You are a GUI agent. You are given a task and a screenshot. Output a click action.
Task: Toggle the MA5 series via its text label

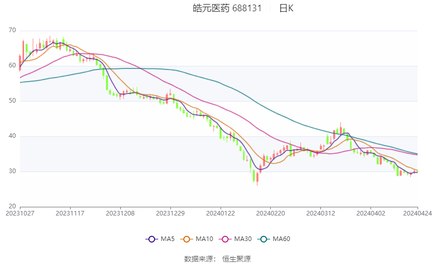click(x=167, y=239)
